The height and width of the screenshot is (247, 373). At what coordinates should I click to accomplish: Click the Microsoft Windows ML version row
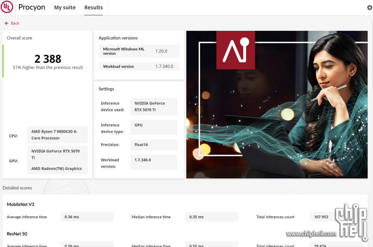[x=139, y=51]
